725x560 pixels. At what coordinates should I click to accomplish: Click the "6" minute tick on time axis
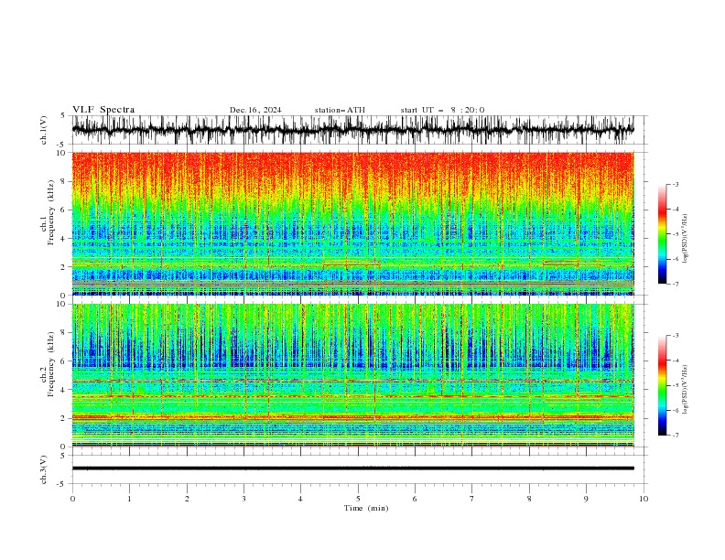pyautogui.click(x=415, y=499)
